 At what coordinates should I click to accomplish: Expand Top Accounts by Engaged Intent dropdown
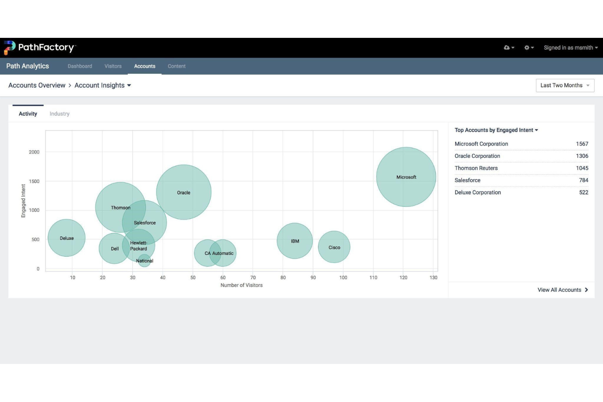tap(496, 130)
